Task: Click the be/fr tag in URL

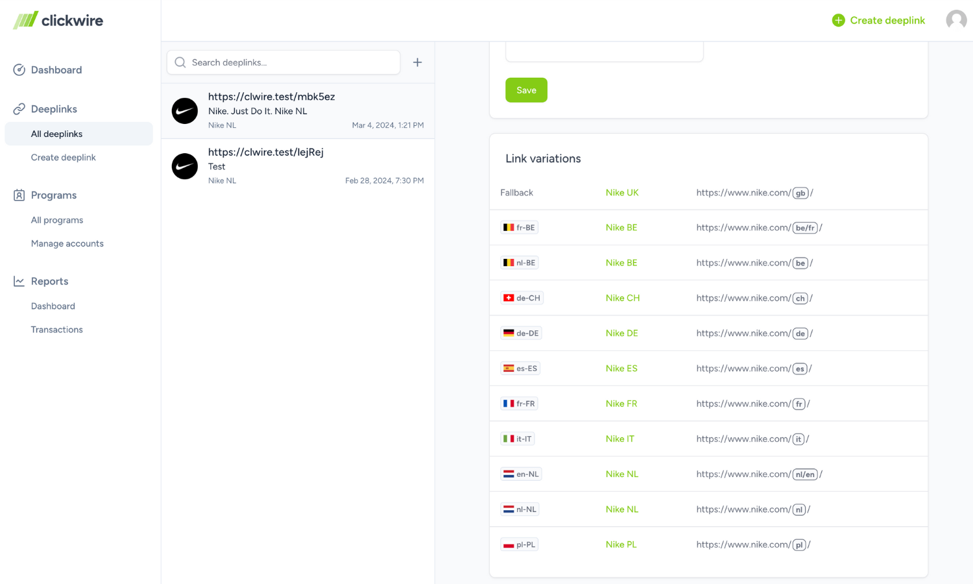Action: pos(806,228)
